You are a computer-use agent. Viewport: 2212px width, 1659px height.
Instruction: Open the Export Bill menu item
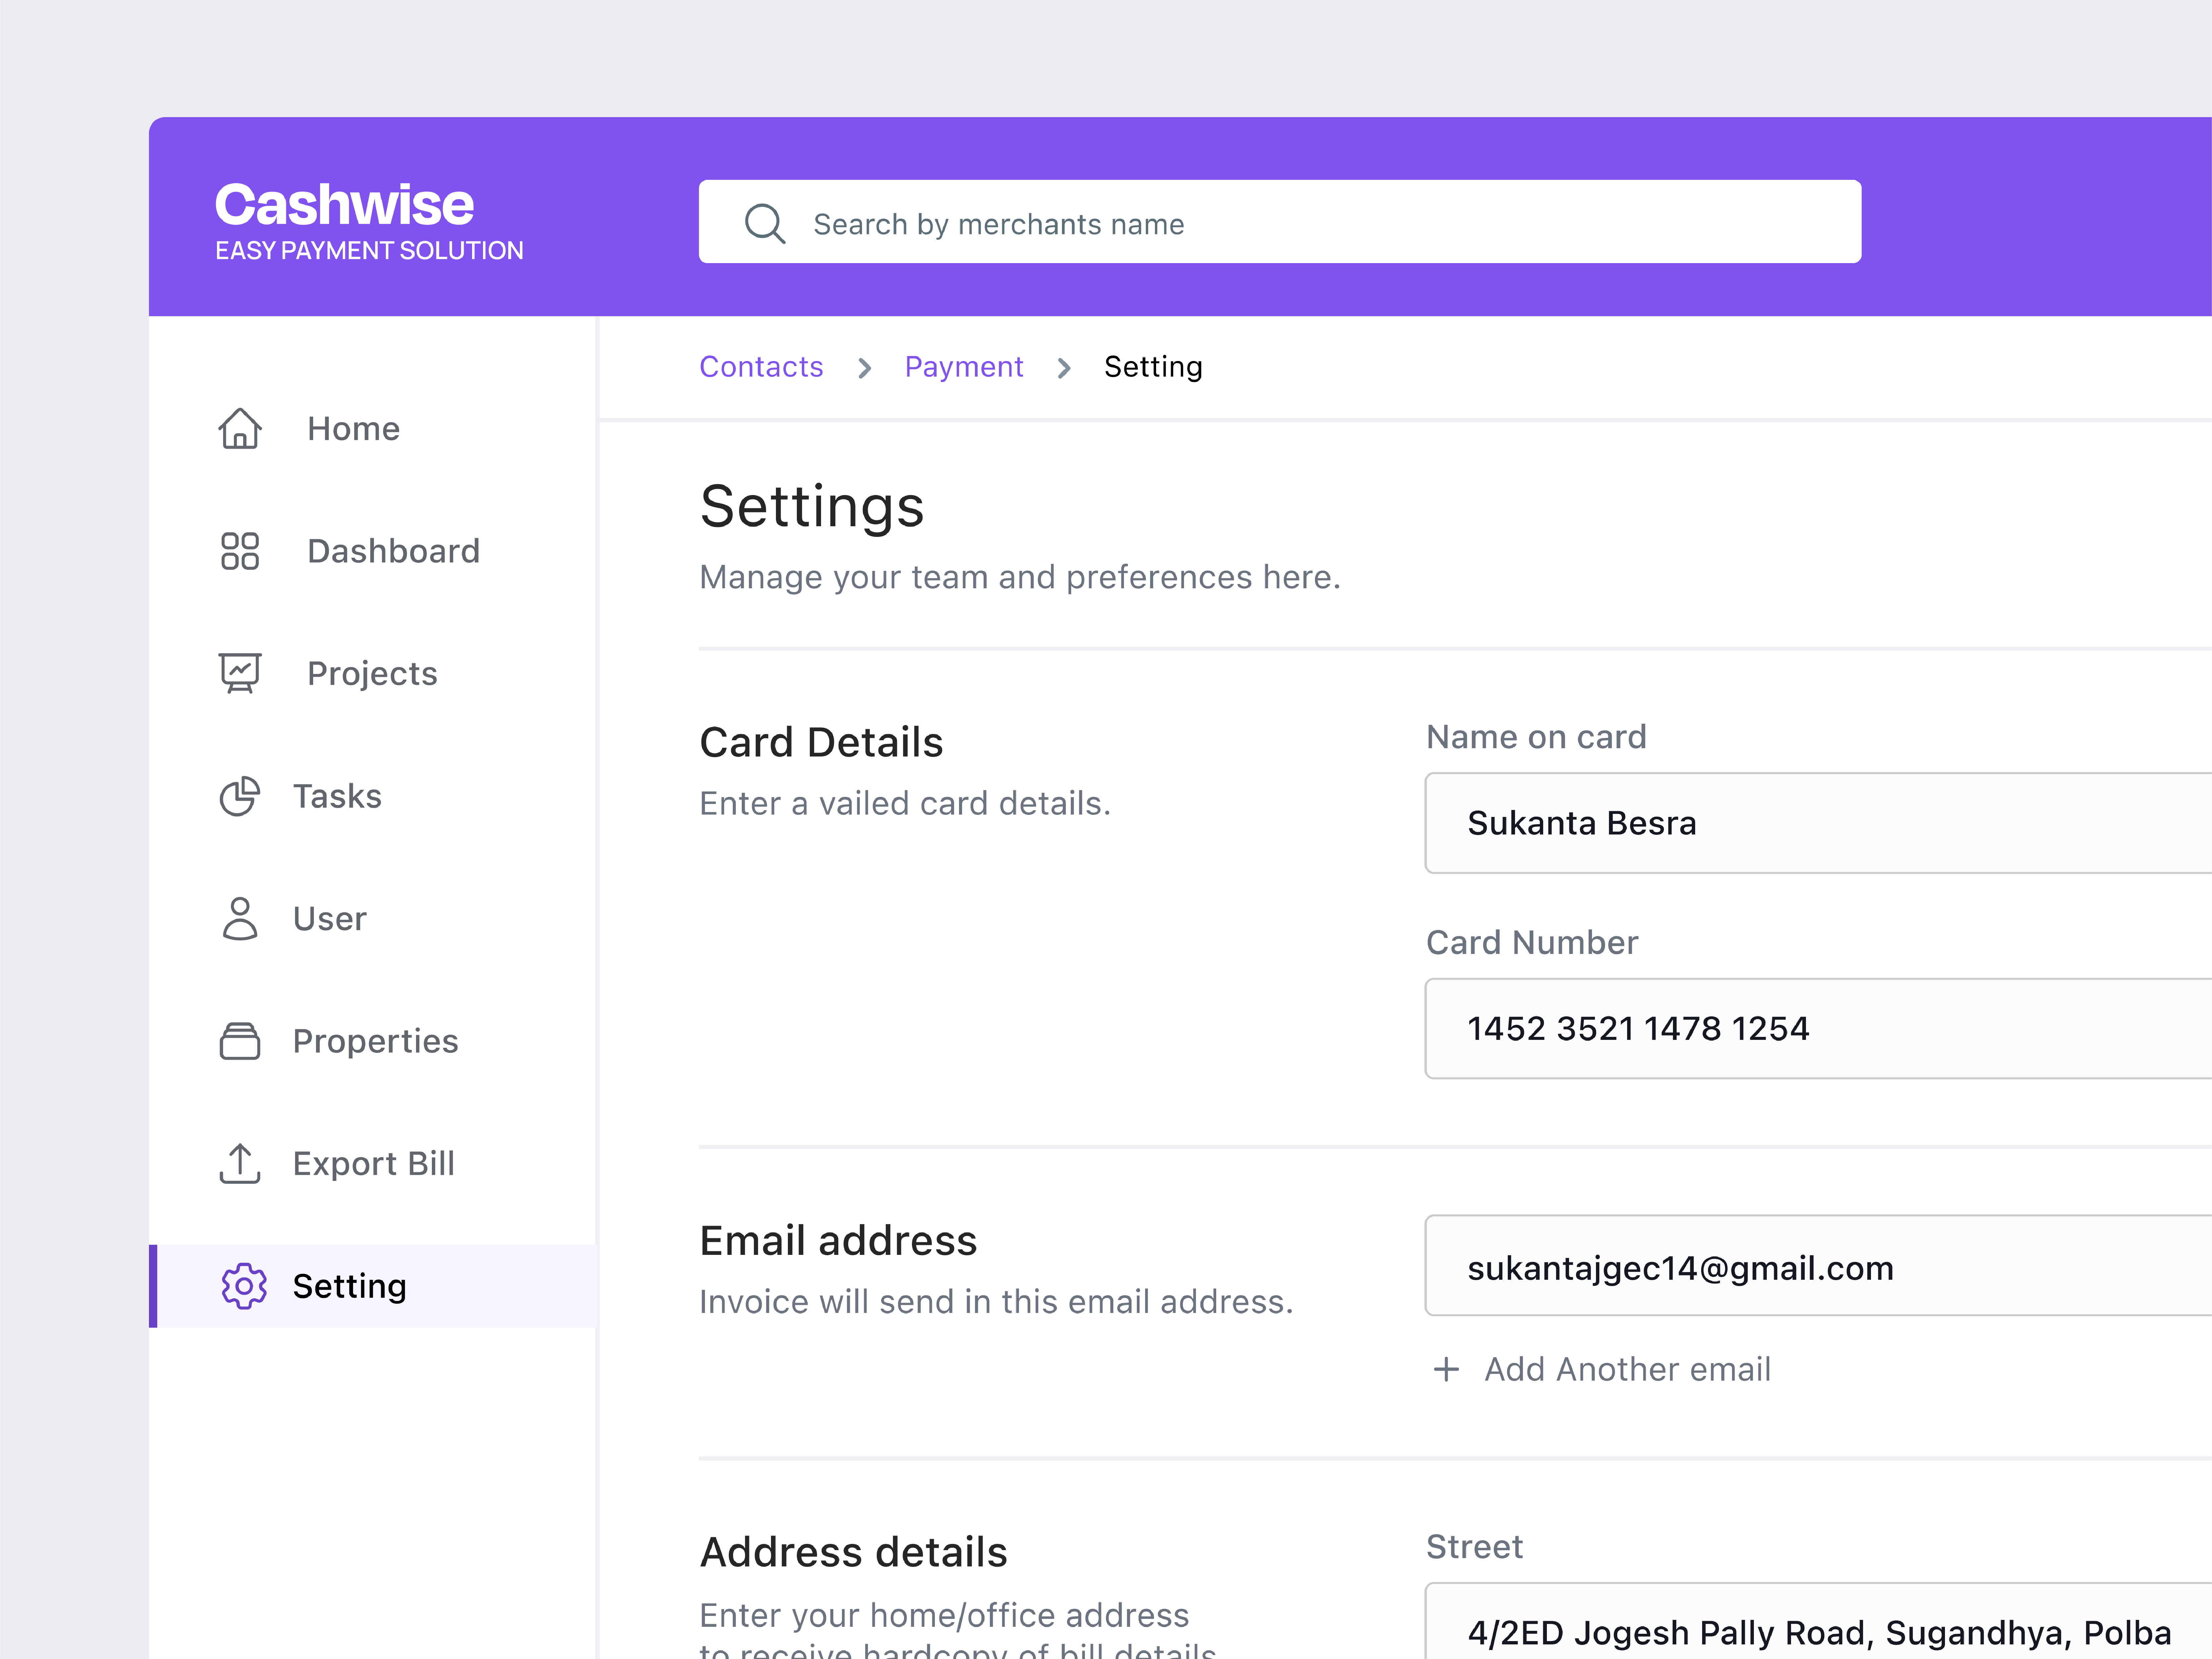pyautogui.click(x=373, y=1163)
